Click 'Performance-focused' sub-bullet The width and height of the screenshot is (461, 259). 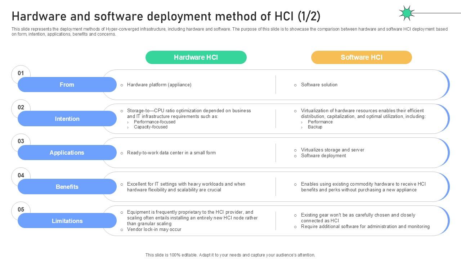point(155,122)
